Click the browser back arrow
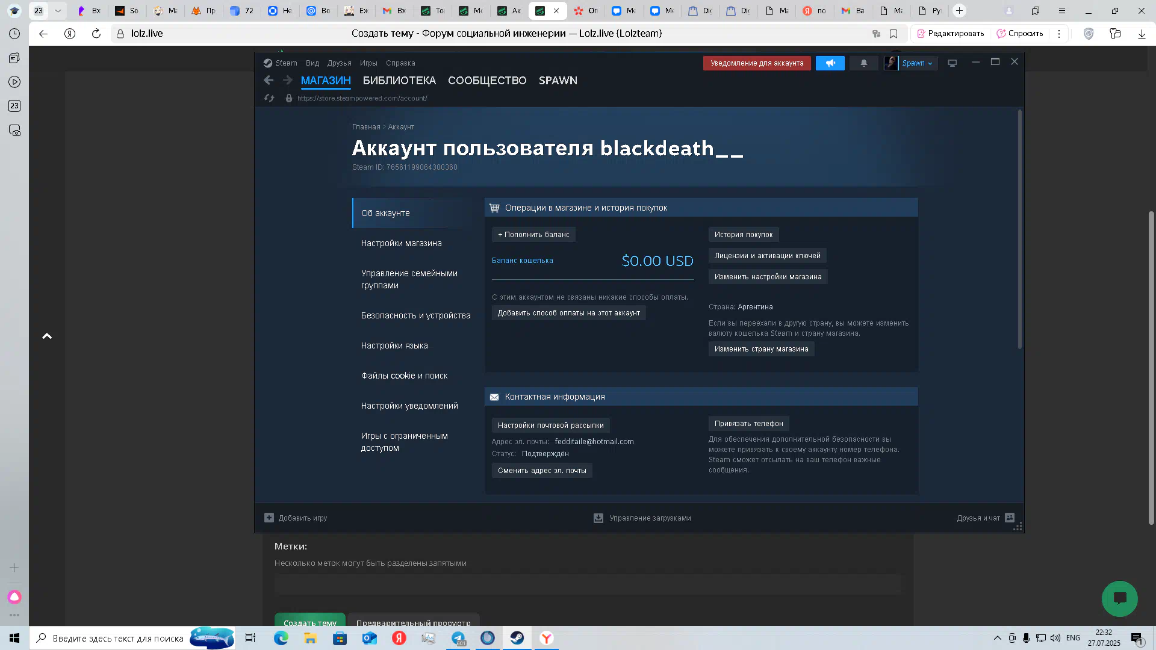The width and height of the screenshot is (1156, 650). (43, 34)
